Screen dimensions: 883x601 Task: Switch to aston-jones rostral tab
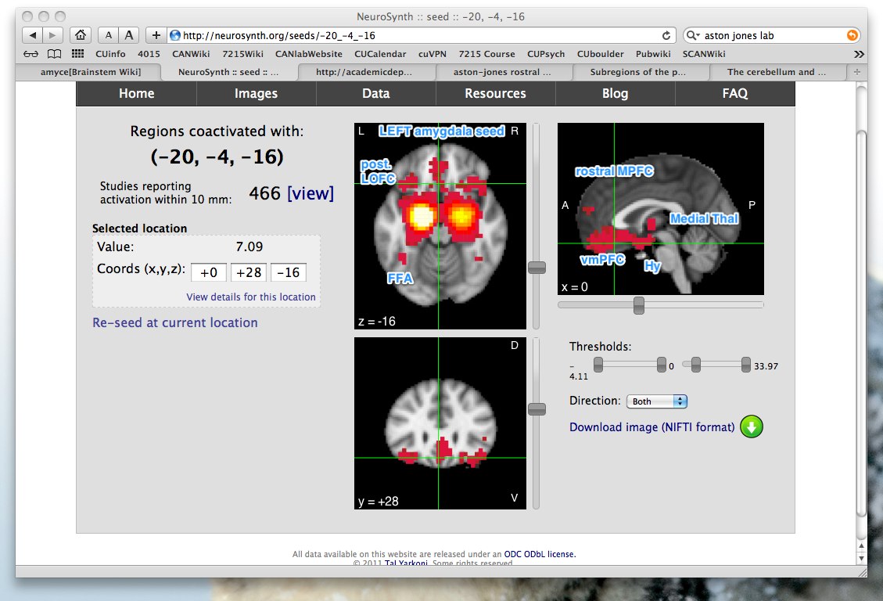pyautogui.click(x=502, y=72)
